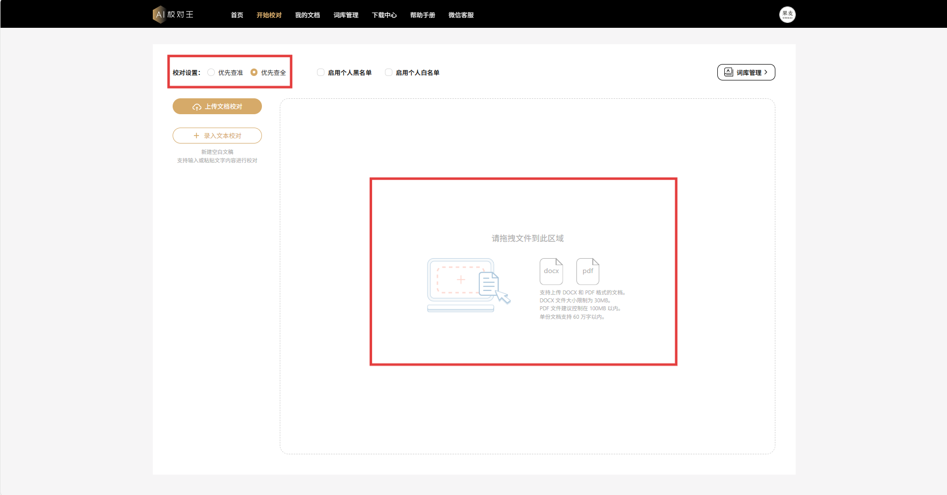
Task: Select the 优先查准 radio option
Action: click(211, 72)
